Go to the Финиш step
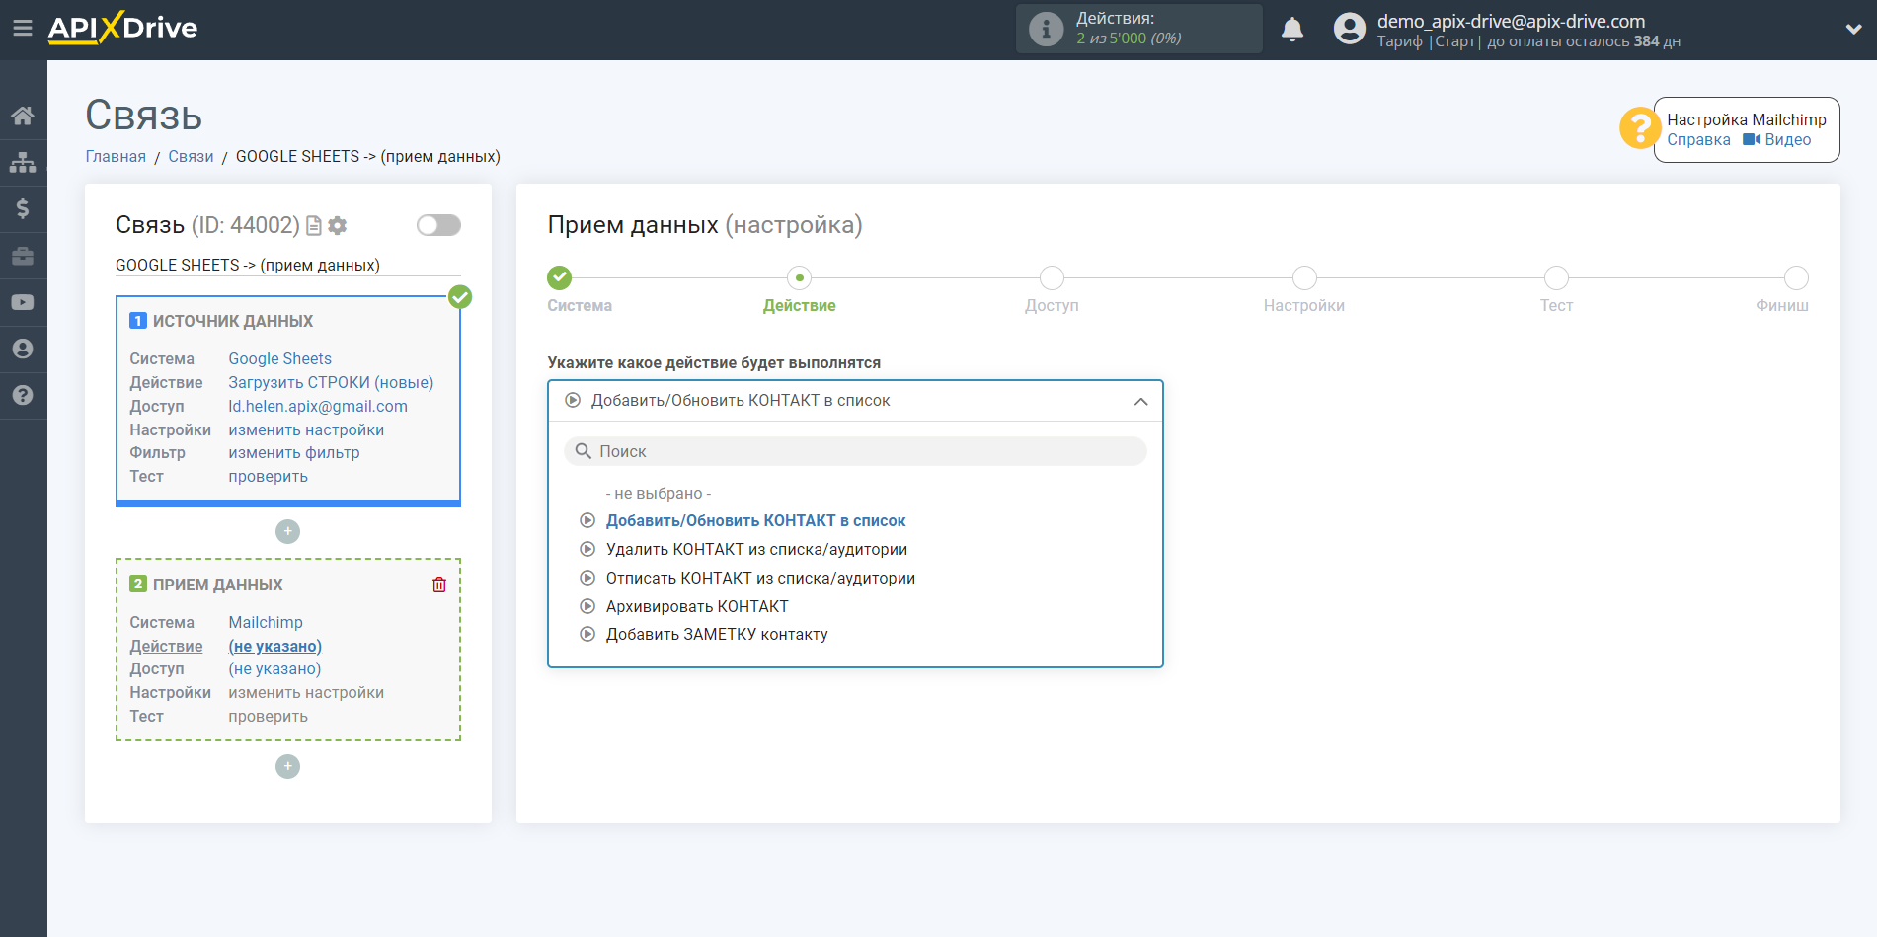This screenshot has height=937, width=1877. pos(1783,290)
